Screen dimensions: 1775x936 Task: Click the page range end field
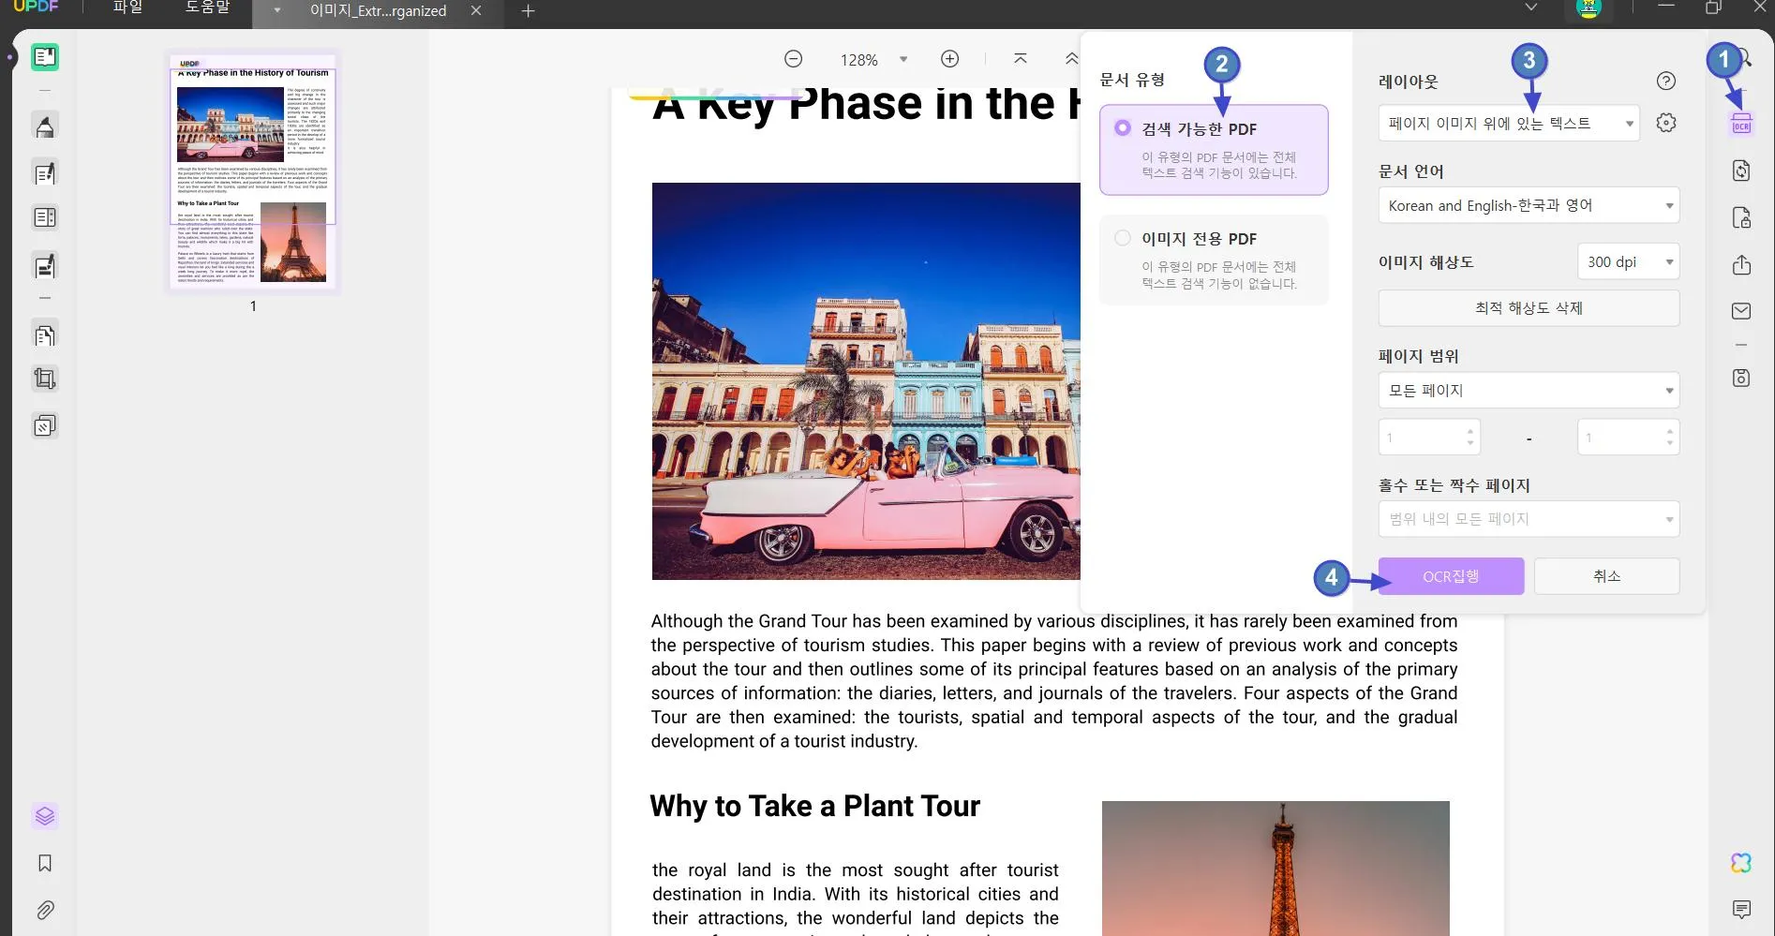(1628, 437)
